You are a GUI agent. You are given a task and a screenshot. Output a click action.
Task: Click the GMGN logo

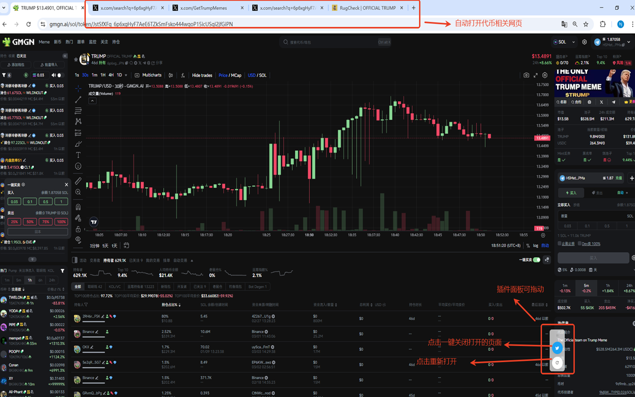19,42
